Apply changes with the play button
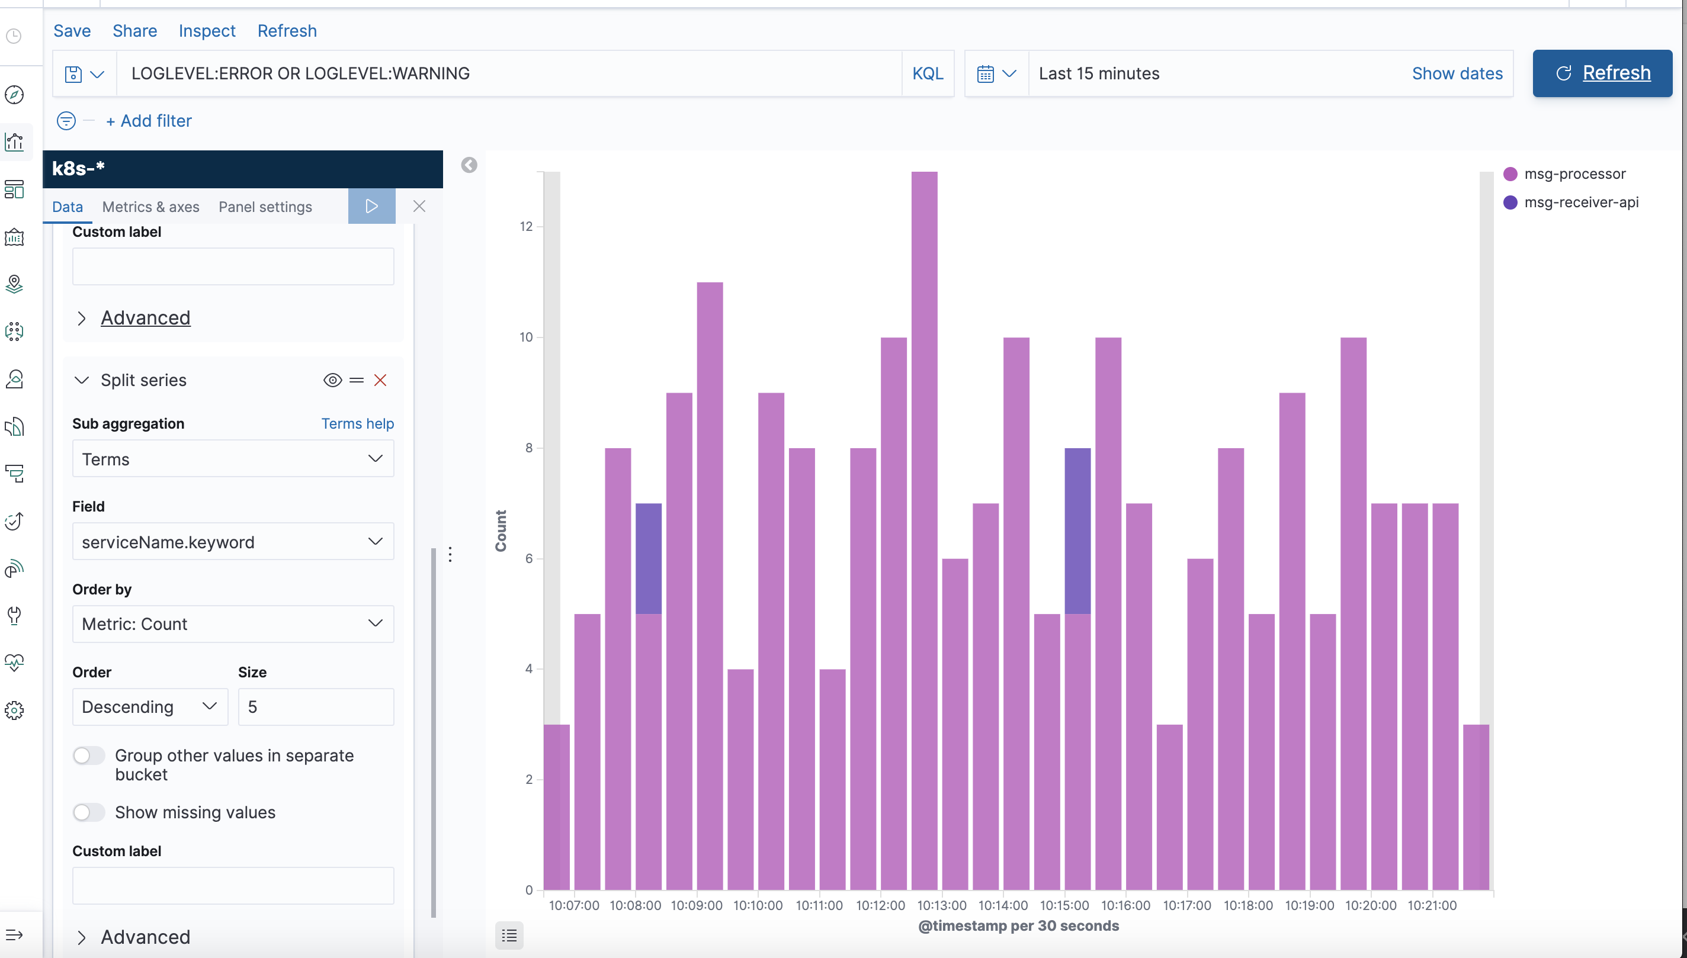Viewport: 1687px width, 958px height. (x=372, y=206)
